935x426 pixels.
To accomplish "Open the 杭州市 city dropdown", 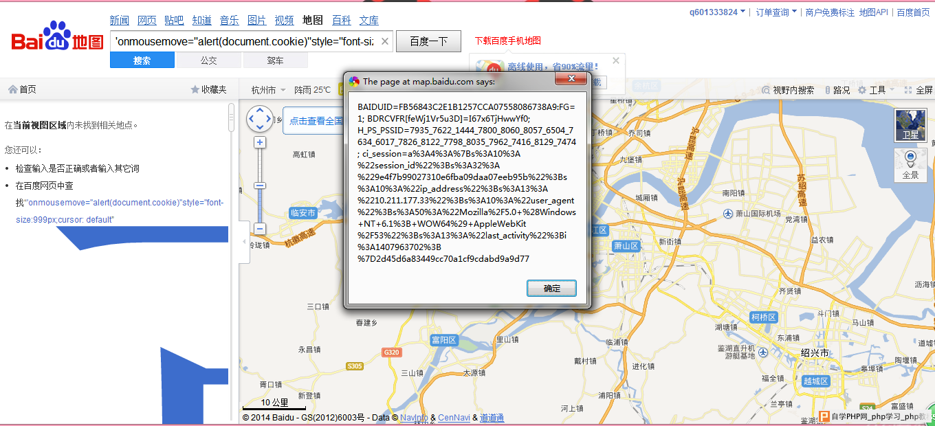I will pyautogui.click(x=267, y=90).
